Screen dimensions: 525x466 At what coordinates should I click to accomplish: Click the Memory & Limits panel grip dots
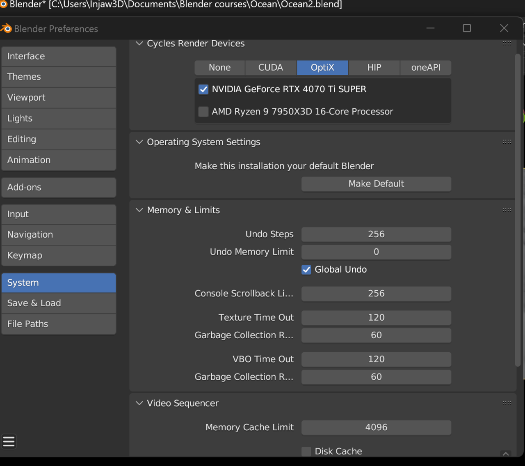(507, 210)
